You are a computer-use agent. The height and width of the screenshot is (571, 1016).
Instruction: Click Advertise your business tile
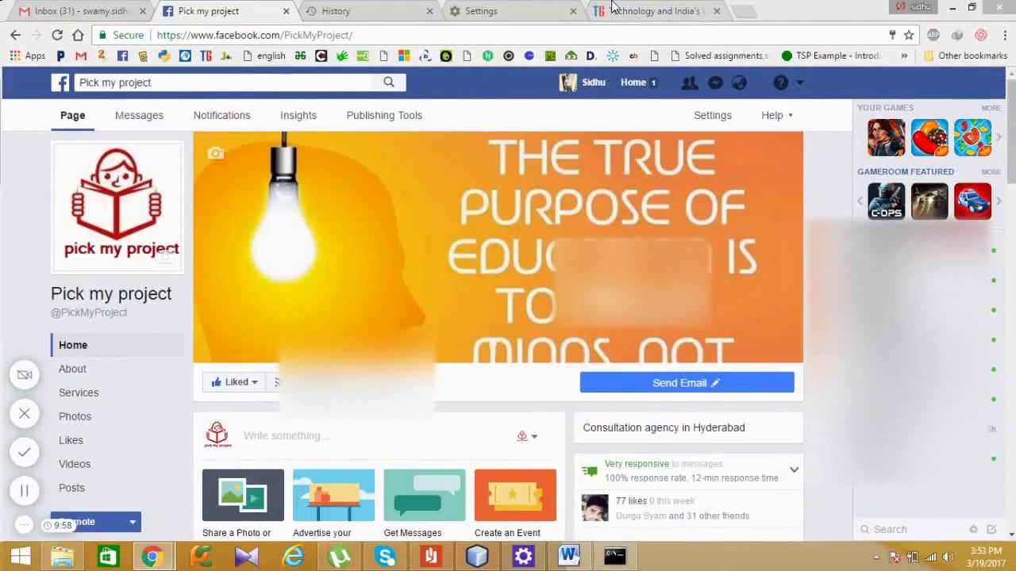333,504
